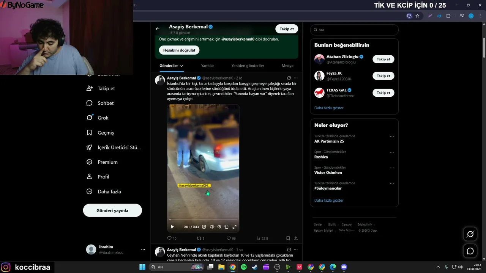This screenshot has height=273, width=486.
Task: Open Grok from the left sidebar
Action: (98, 118)
